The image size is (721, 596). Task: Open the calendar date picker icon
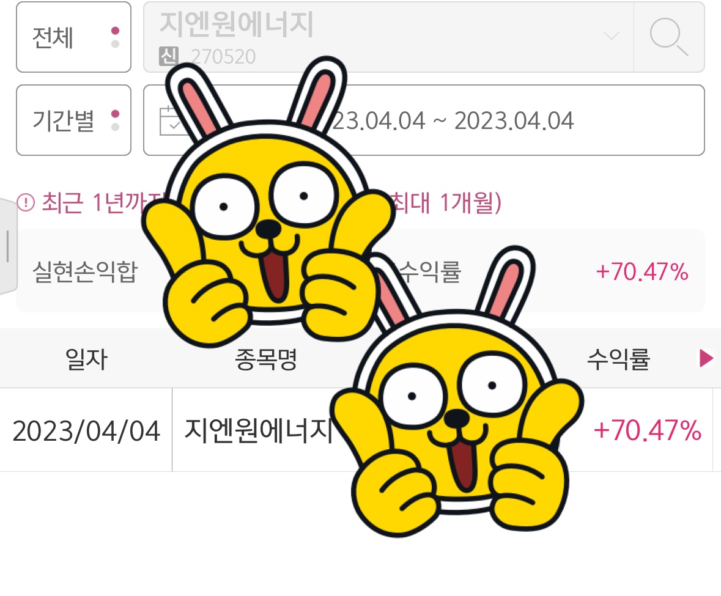click(x=169, y=120)
